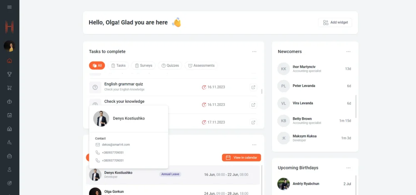This screenshot has width=416, height=195.
Task: Select the All filter tab
Action: click(x=97, y=66)
